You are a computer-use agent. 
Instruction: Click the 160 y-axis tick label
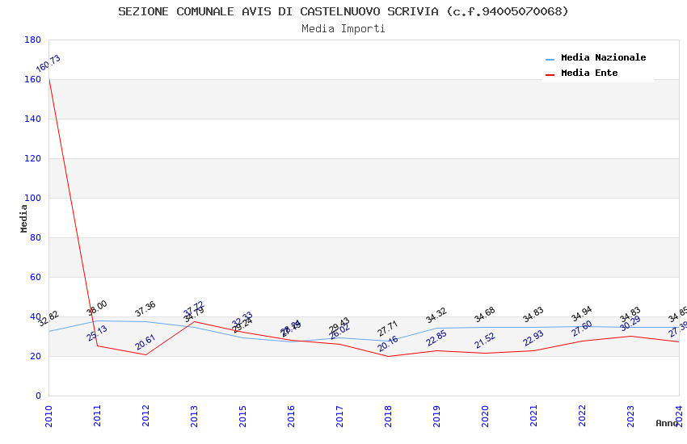[32, 80]
